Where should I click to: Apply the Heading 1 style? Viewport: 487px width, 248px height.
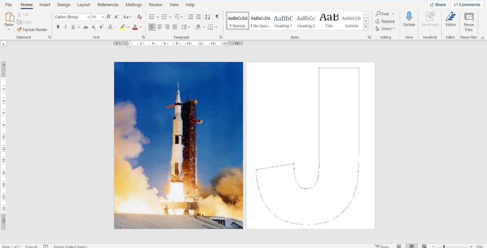[x=283, y=21]
